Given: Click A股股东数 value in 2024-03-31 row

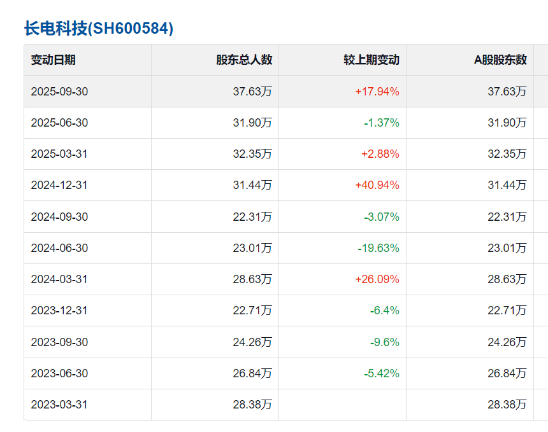Looking at the screenshot, I should point(507,279).
